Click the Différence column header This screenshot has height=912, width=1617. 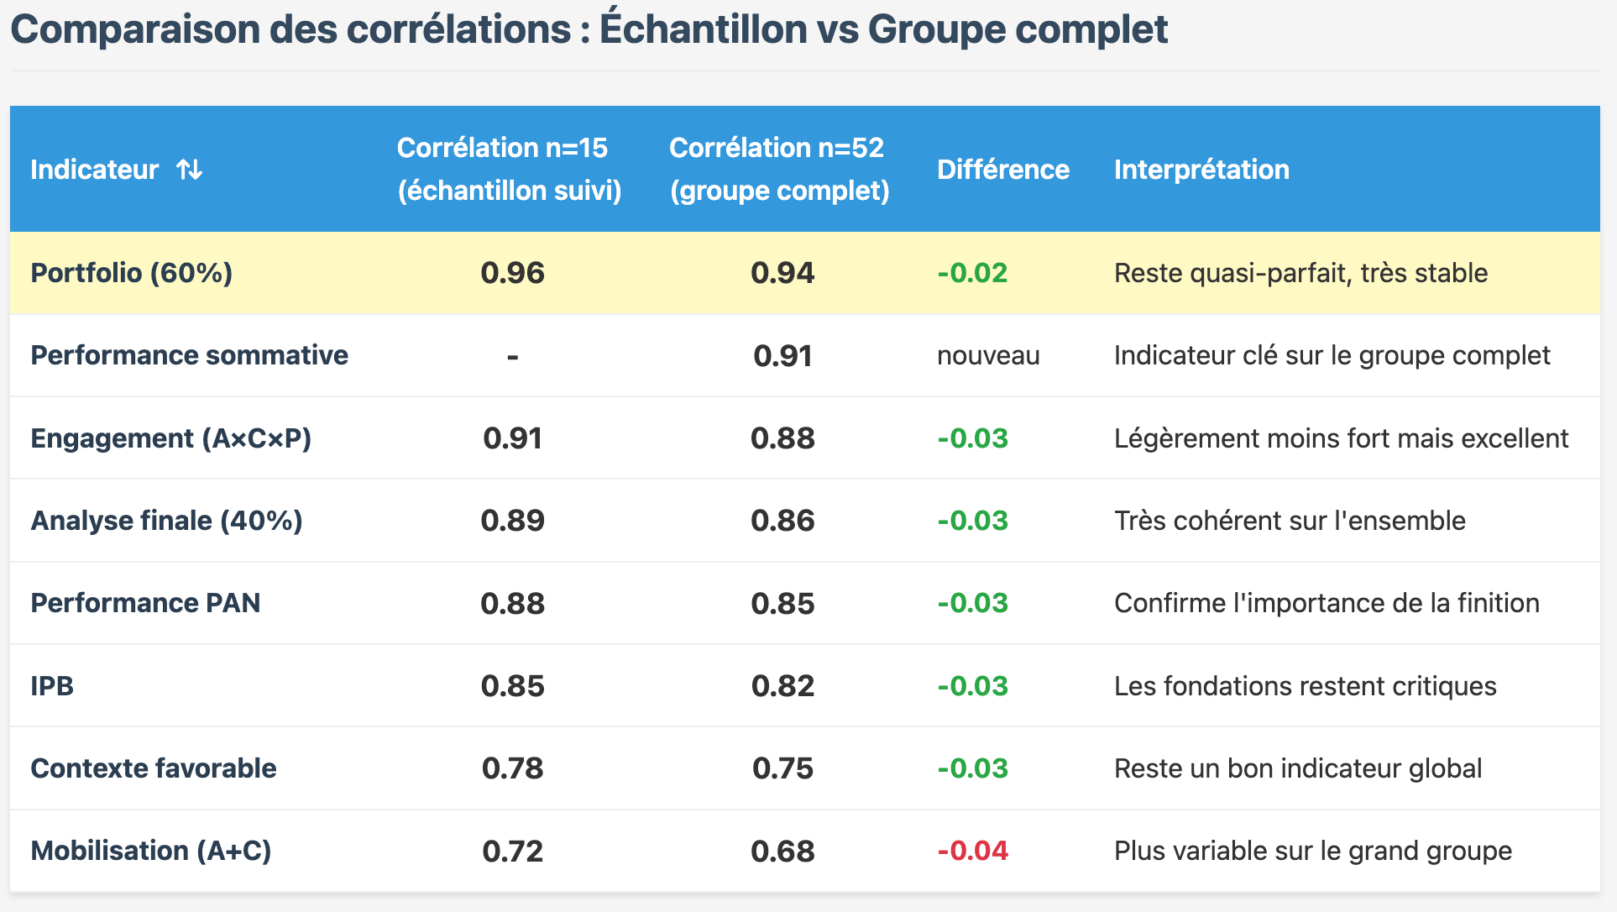click(1002, 170)
